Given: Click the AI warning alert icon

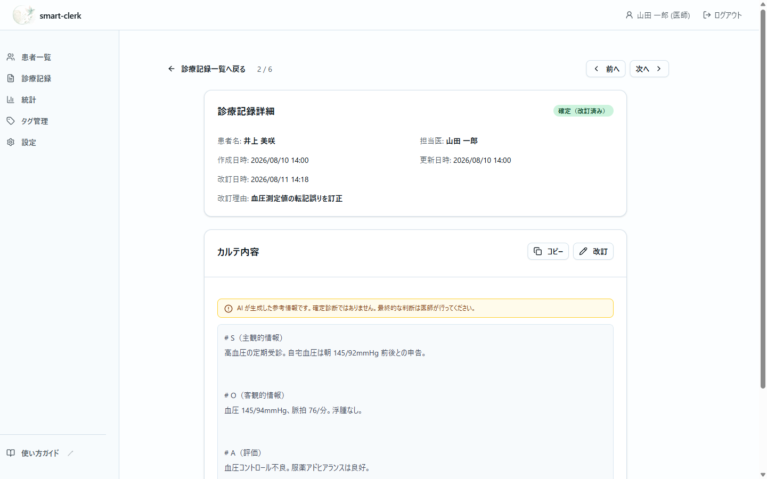Looking at the screenshot, I should point(229,308).
